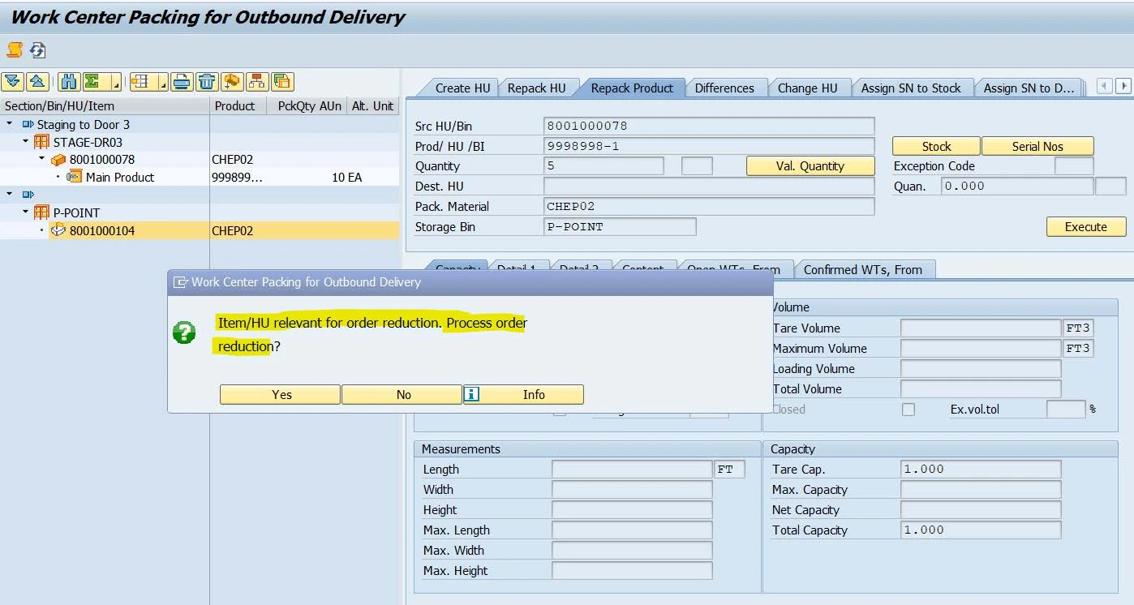The image size is (1134, 605).
Task: Click the Expand All nodes toolbar icon
Action: [x=13, y=82]
